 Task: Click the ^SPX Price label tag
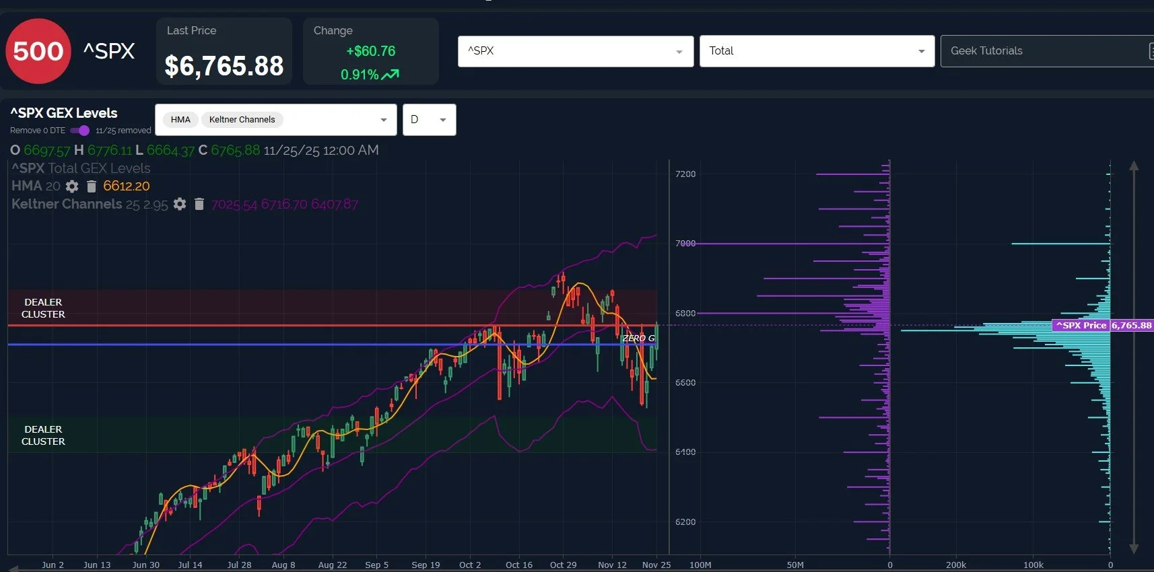1081,325
